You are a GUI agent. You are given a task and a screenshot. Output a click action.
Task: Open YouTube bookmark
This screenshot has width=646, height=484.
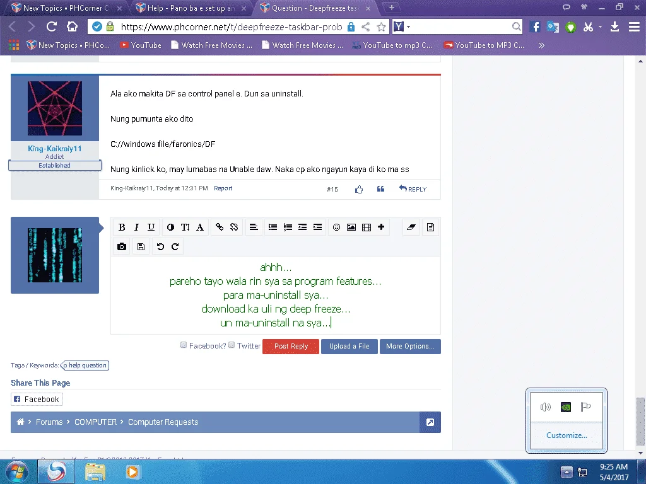(141, 45)
